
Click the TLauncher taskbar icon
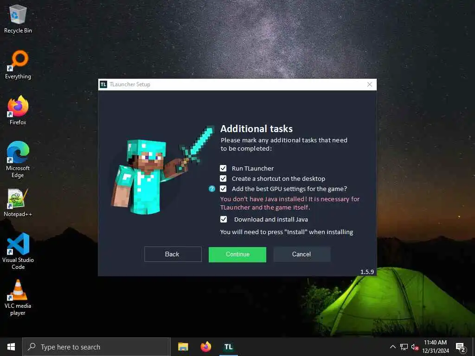229,347
